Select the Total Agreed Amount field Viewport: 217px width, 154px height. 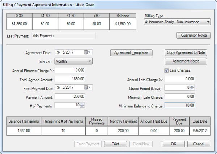tap(70, 79)
